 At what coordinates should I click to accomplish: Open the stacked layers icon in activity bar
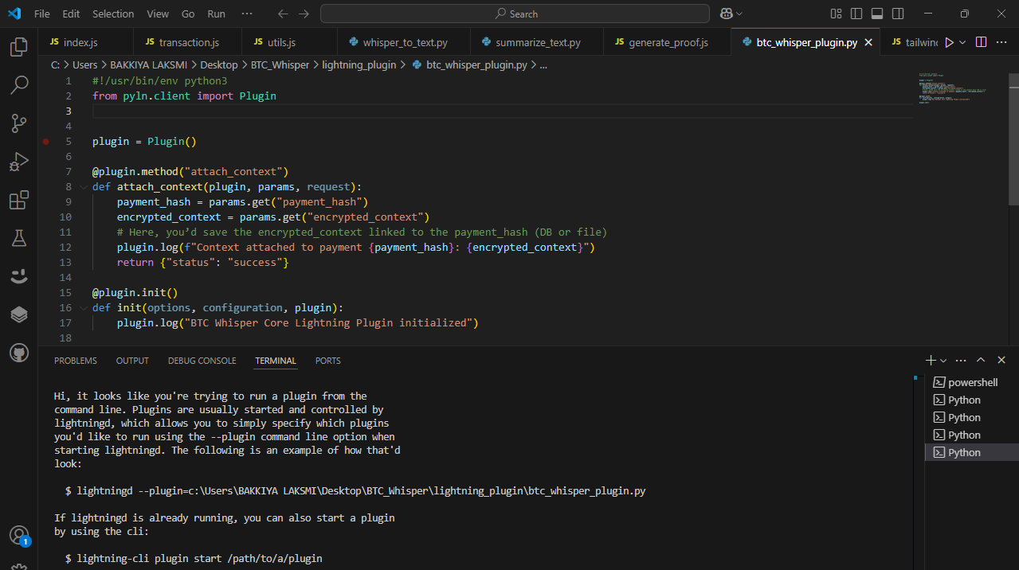point(19,314)
